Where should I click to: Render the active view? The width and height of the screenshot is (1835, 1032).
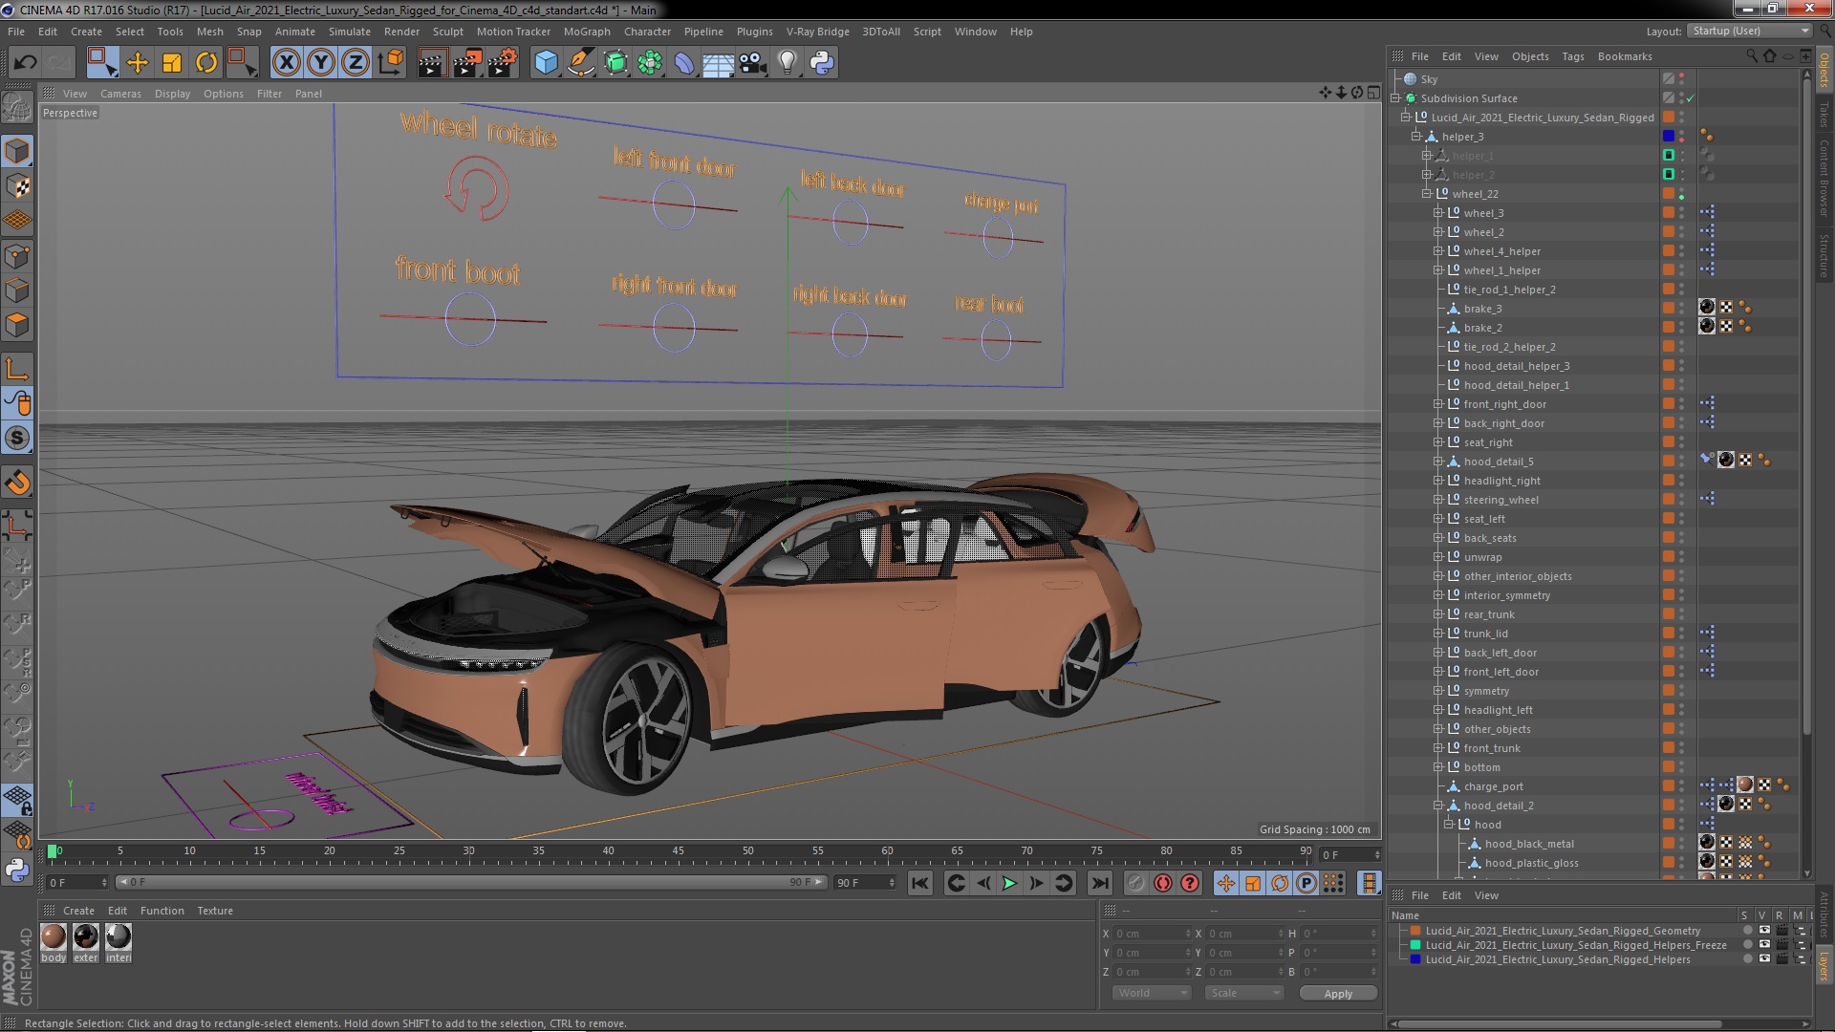pos(432,63)
